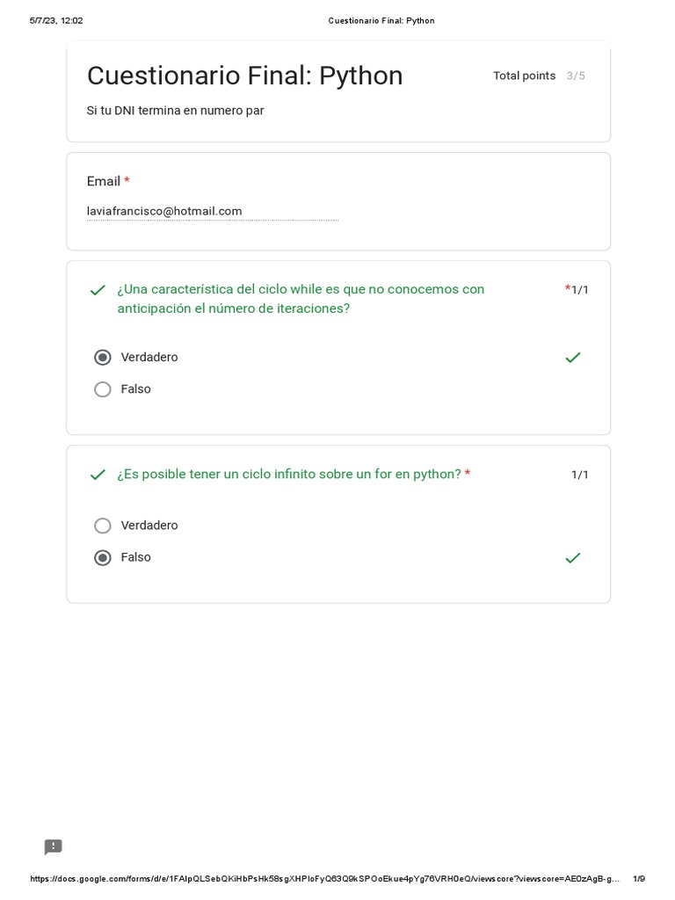This screenshot has height=900, width=675.
Task: Click the page header document title
Action: [x=381, y=20]
